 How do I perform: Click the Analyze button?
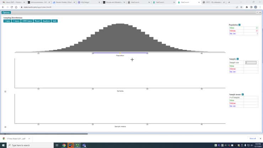(x=46, y=21)
